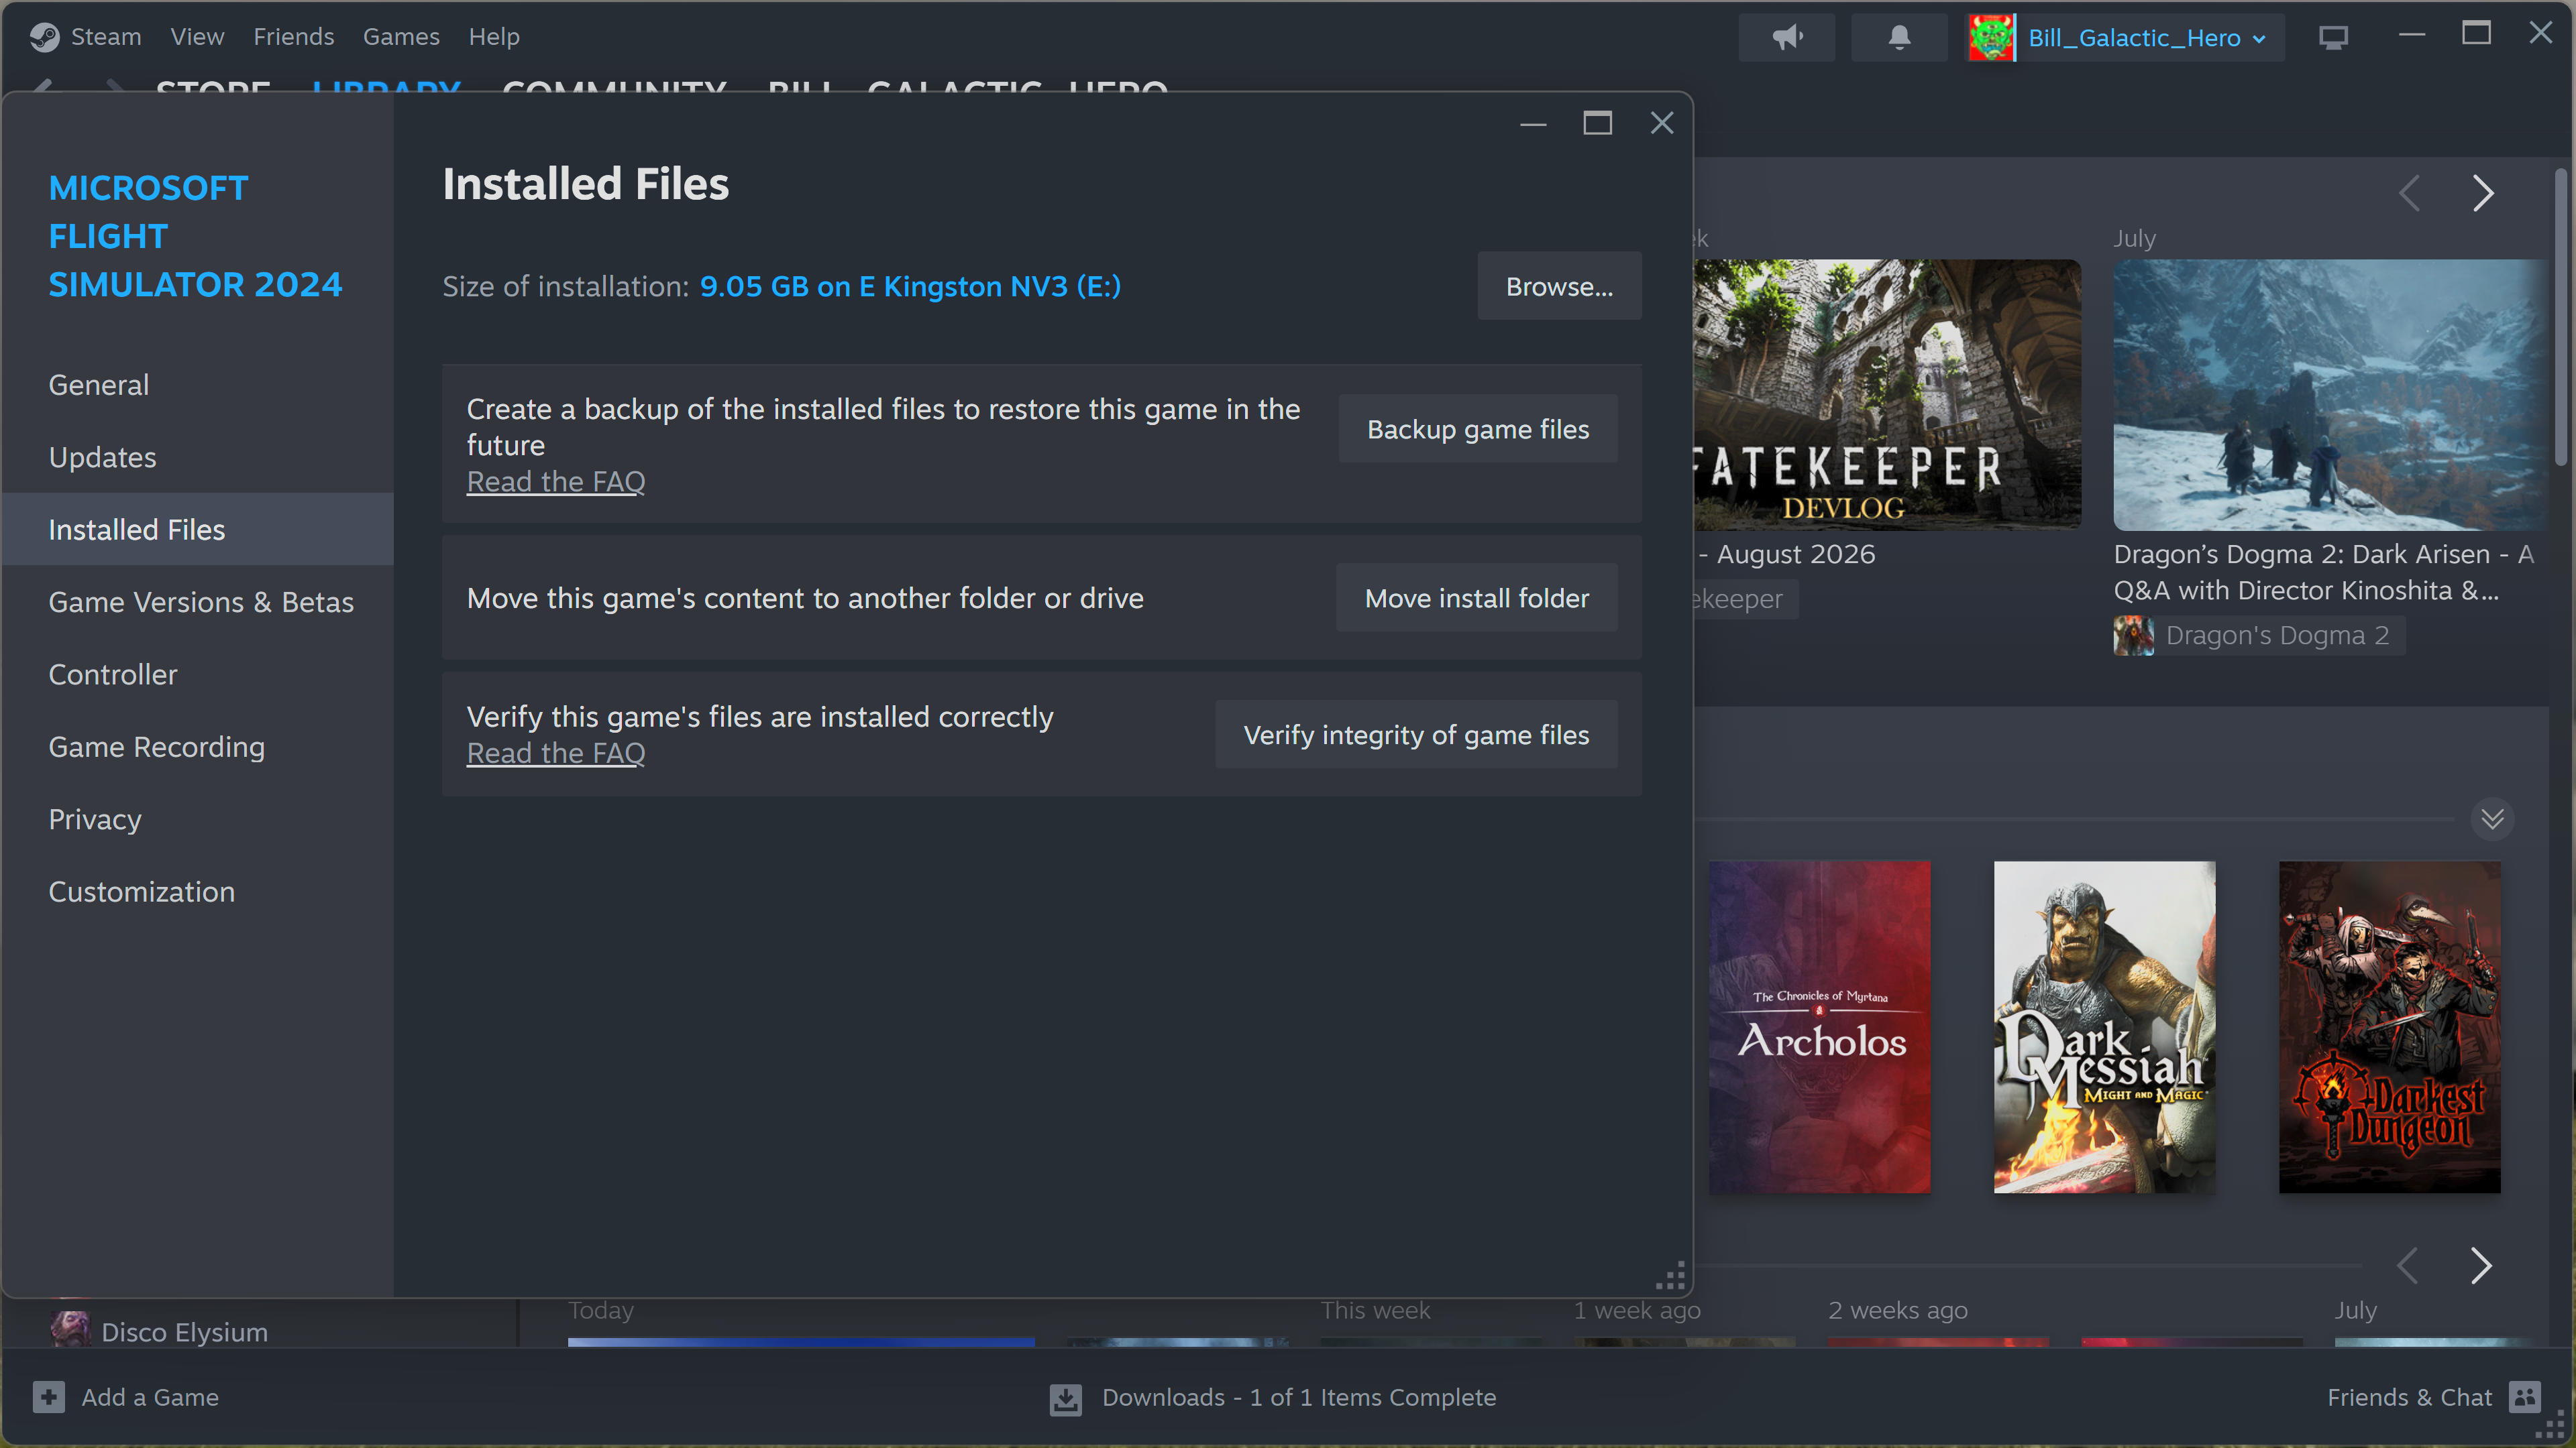Open the Steam menu
Screen dimensions: 2576x1448
click(106, 37)
